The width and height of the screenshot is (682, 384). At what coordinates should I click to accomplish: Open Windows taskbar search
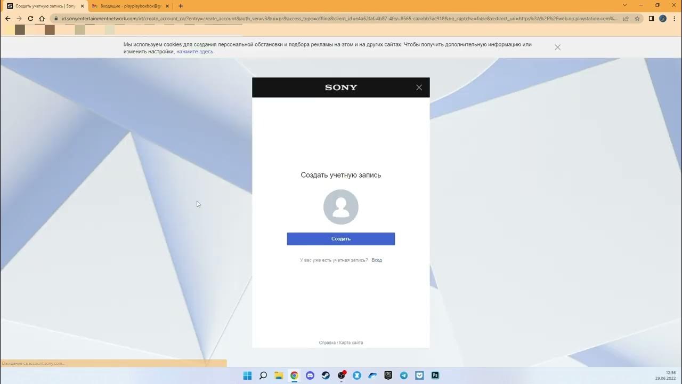coord(263,375)
